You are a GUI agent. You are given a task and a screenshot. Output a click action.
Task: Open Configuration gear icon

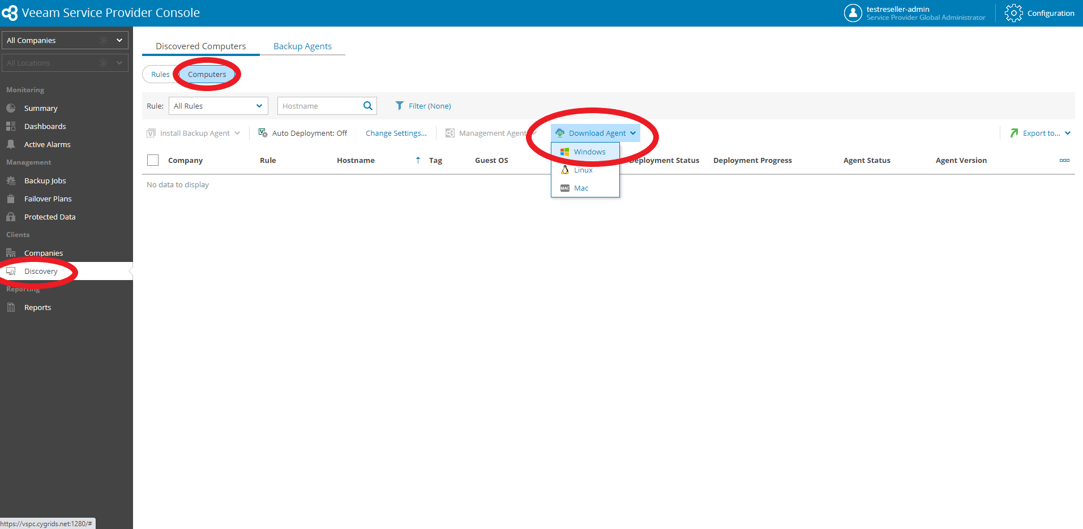1013,13
